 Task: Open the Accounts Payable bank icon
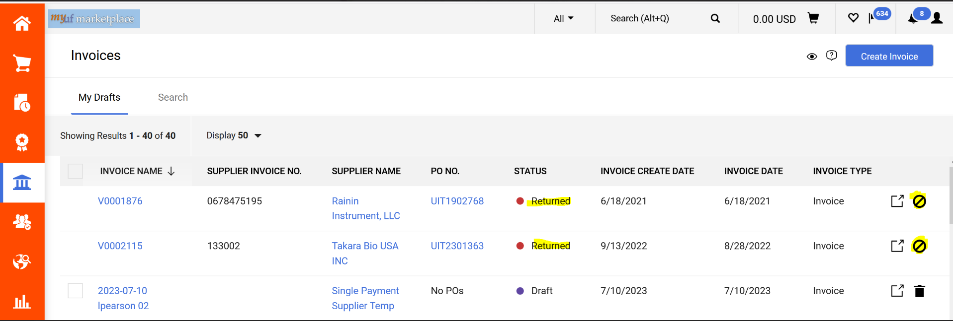(22, 183)
